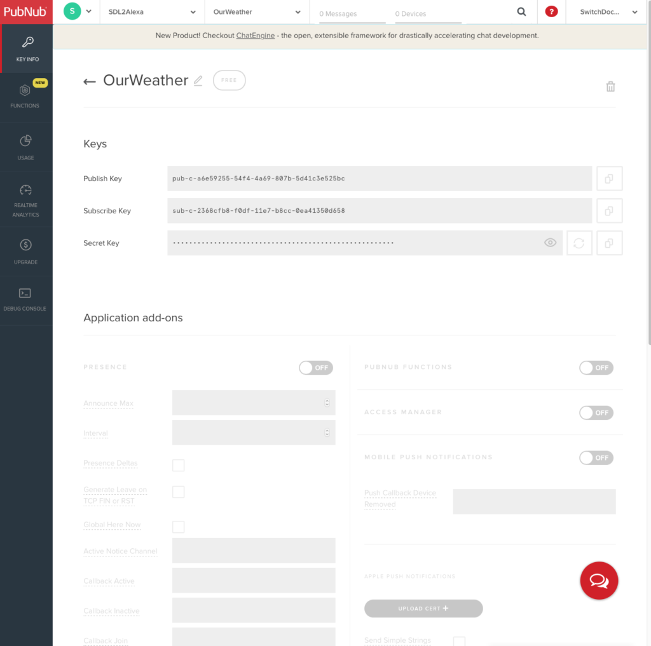The width and height of the screenshot is (651, 646).
Task: Click the Subscribe Key field
Action: coord(380,211)
